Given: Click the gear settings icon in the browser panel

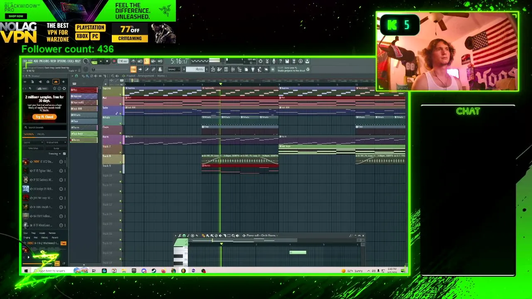Looking at the screenshot, I should point(64,88).
